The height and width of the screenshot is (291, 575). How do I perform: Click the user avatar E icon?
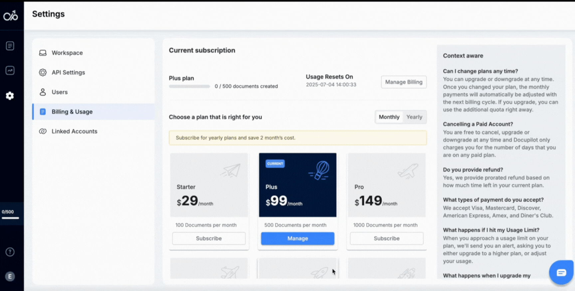tap(10, 276)
